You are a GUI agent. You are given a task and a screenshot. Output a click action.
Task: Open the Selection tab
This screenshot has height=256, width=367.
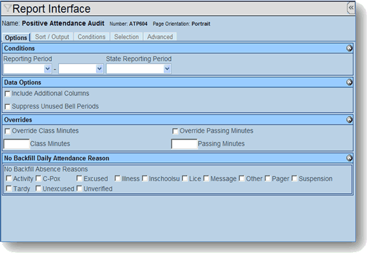click(126, 37)
